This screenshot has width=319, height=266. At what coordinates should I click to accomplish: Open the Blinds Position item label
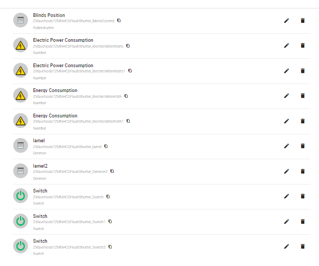49,15
